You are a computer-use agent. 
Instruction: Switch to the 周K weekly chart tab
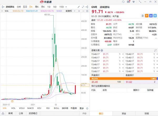point(37,6)
